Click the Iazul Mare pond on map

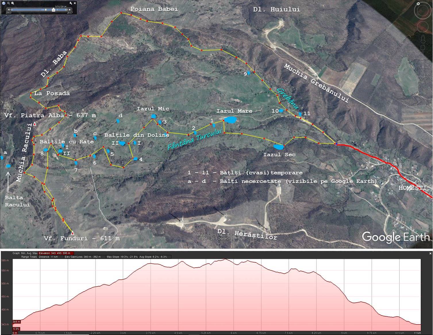pyautogui.click(x=230, y=120)
